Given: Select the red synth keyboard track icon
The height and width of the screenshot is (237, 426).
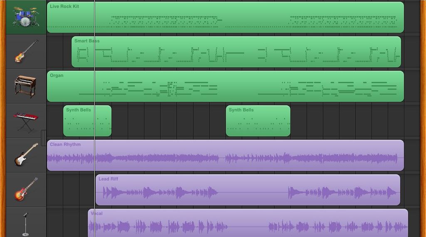Looking at the screenshot, I should (26, 122).
